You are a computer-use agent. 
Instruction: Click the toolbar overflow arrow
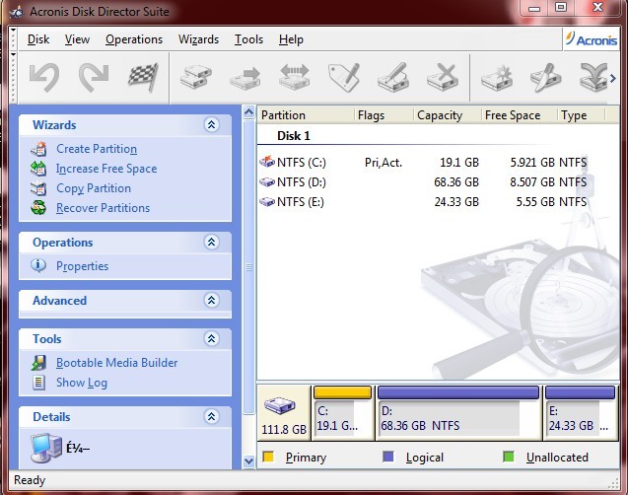[613, 79]
